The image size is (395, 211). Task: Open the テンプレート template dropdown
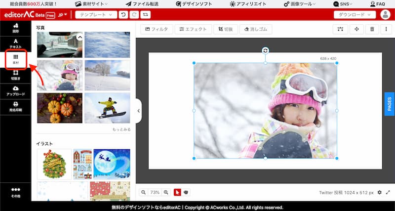coord(96,15)
